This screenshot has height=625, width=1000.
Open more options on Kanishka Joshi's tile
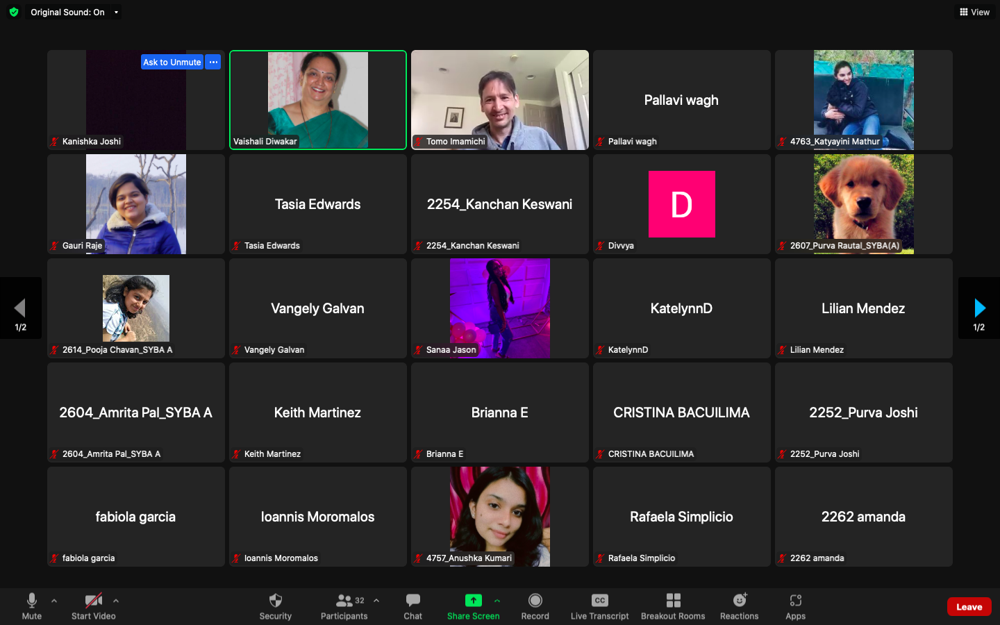tap(213, 62)
